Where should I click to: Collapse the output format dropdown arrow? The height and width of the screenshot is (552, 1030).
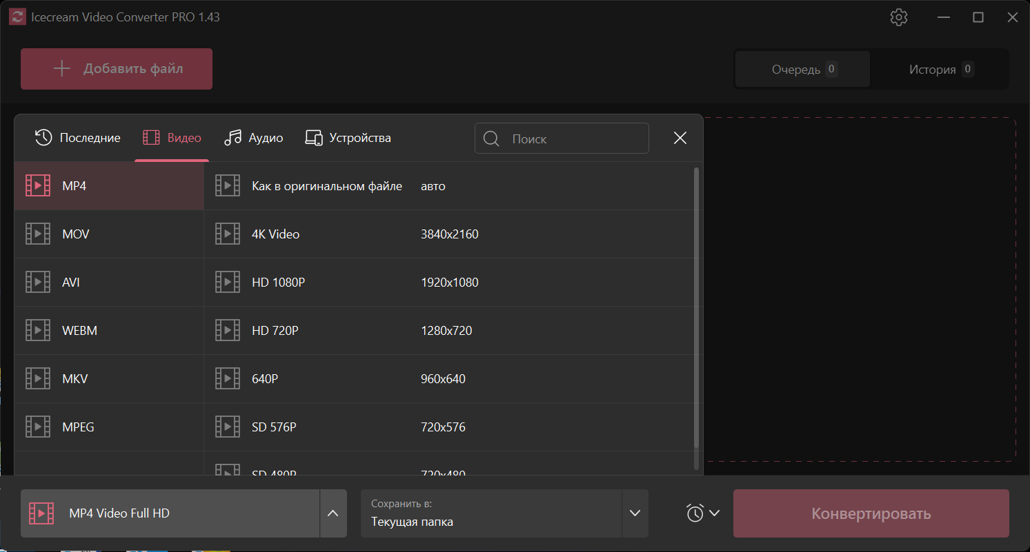click(x=333, y=513)
